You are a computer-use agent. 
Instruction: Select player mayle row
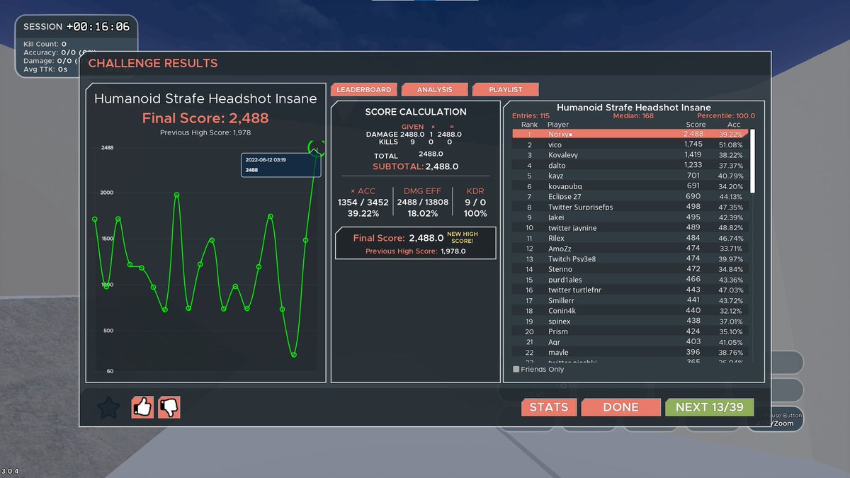(x=630, y=353)
